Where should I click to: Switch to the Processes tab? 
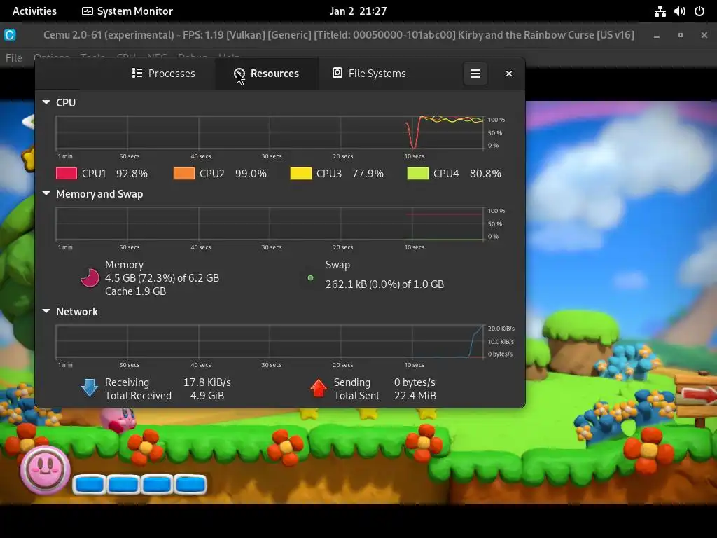(x=163, y=73)
